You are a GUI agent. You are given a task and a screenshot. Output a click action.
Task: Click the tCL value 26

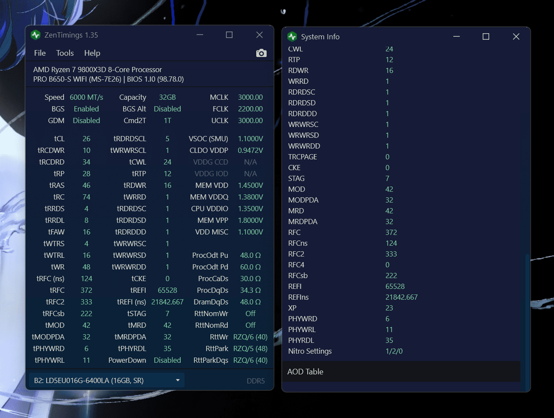[x=86, y=139]
